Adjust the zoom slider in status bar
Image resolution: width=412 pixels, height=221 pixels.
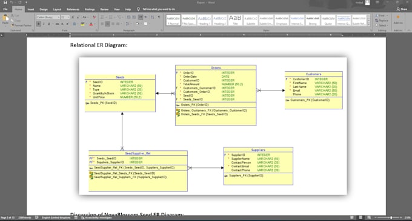point(391,217)
